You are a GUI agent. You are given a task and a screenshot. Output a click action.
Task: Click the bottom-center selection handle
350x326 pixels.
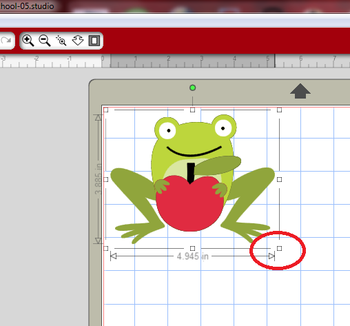(193, 248)
